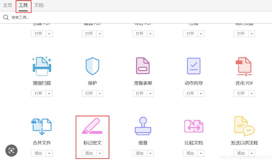Click 打开 under 准备表单
The width and height of the screenshot is (272, 164).
click(140, 93)
